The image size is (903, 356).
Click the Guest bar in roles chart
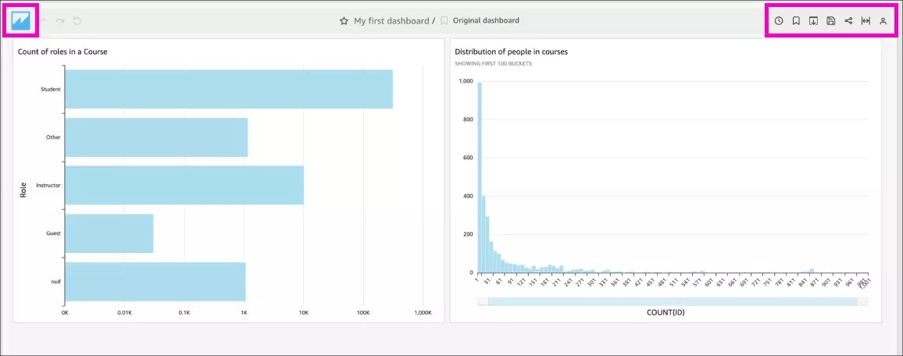pos(109,233)
